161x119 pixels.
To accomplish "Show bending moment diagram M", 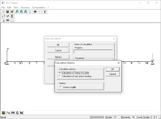I will click(13, 113).
